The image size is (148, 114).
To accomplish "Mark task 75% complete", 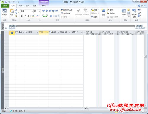I will [x=53, y=11].
